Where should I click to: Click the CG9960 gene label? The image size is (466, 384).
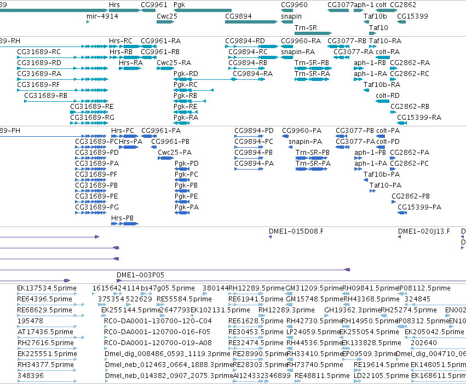[294, 5]
